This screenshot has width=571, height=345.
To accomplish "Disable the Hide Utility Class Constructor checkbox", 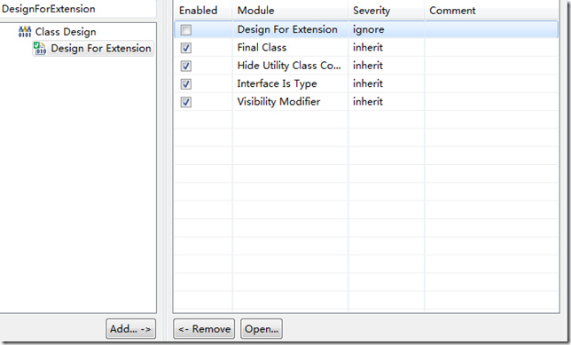I will [x=186, y=66].
